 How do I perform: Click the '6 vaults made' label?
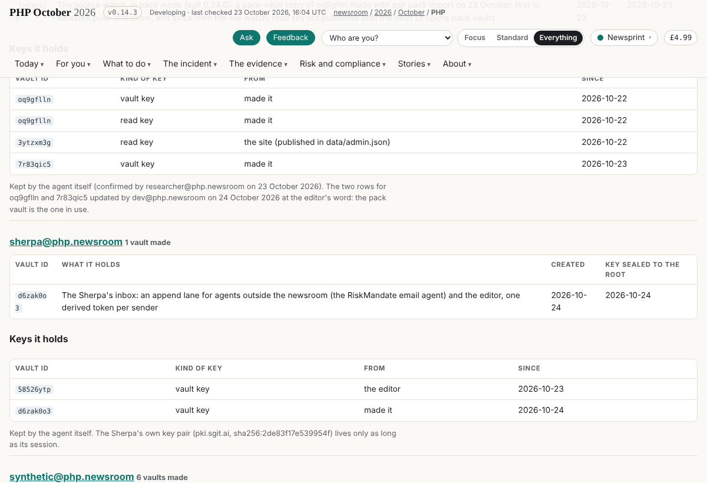tap(162, 477)
